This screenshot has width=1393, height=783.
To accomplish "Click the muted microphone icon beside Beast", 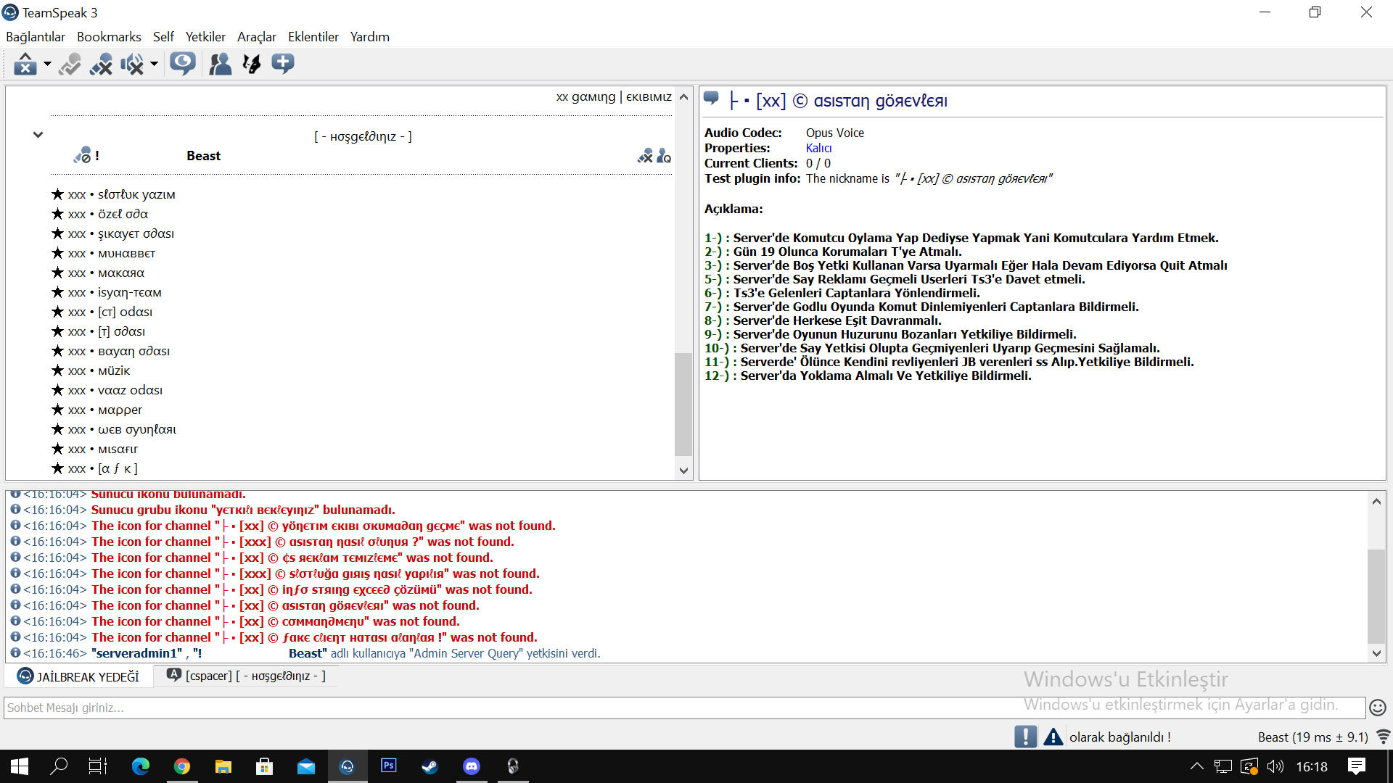I will click(645, 156).
